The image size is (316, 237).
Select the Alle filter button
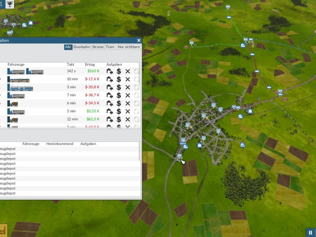[x=68, y=47]
